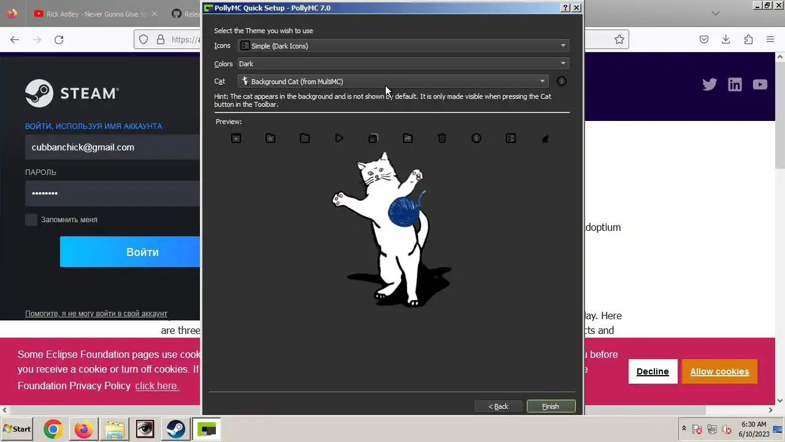785x442 pixels.
Task: Open the Colors theme dropdown
Action: click(404, 63)
